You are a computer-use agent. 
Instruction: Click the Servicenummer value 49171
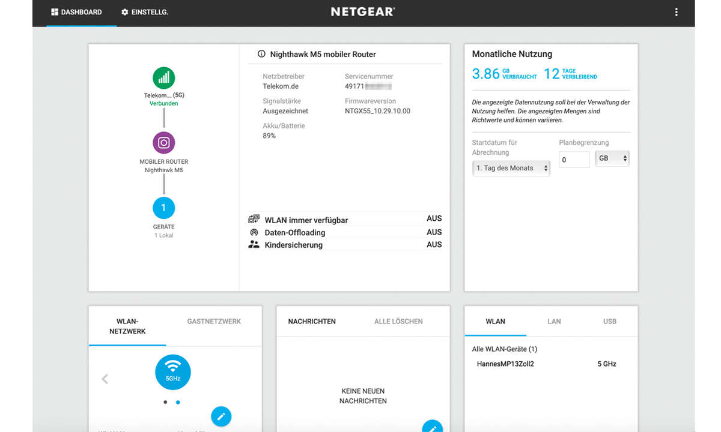click(x=368, y=86)
